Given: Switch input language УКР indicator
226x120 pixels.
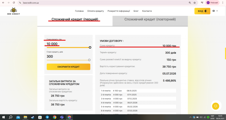Looking at the screenshot, I should 212,117.
